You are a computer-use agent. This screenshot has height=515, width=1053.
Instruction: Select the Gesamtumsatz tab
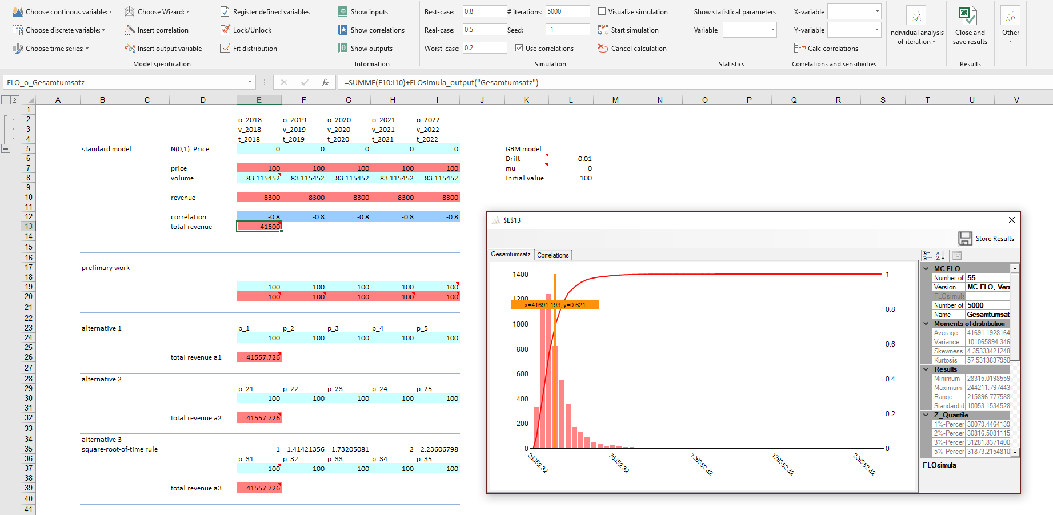click(510, 254)
